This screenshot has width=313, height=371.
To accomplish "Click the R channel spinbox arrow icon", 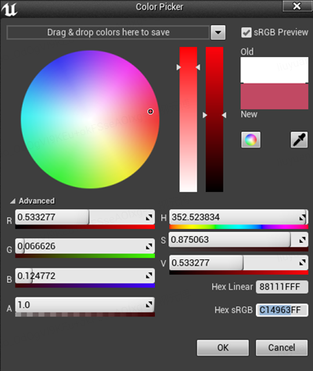I will (149, 217).
